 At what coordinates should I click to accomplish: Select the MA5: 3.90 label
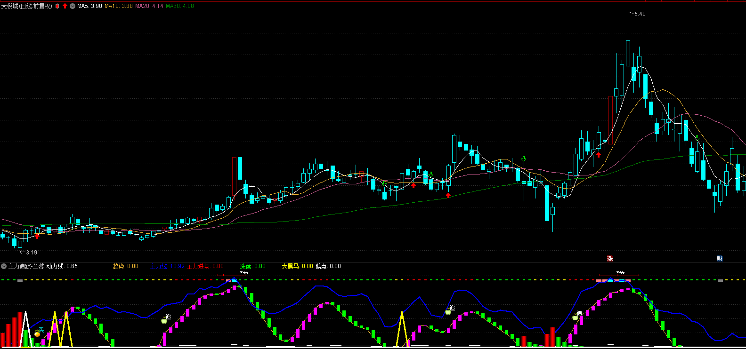click(89, 6)
